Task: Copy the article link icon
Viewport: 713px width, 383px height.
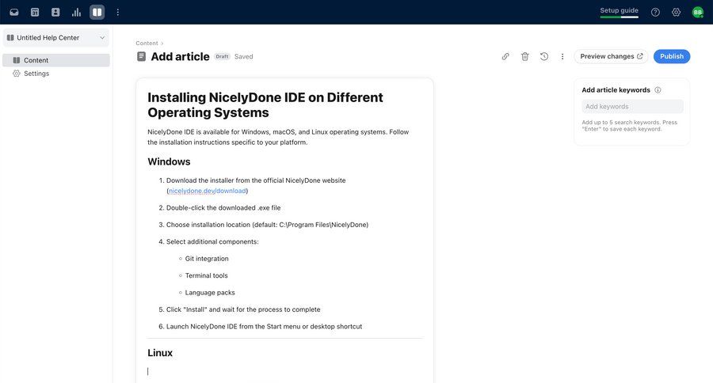Action: tap(505, 56)
